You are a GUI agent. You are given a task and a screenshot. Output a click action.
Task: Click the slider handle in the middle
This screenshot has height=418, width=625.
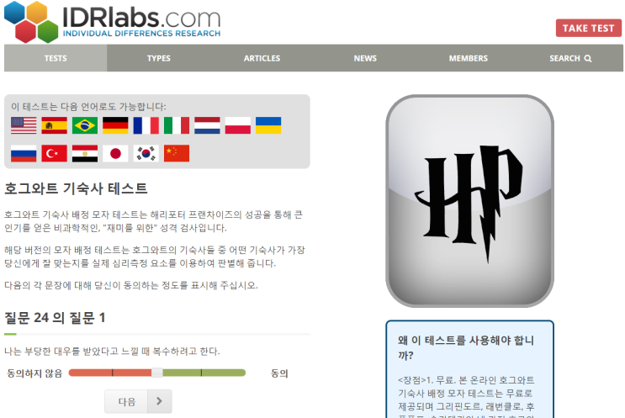pyautogui.click(x=157, y=373)
